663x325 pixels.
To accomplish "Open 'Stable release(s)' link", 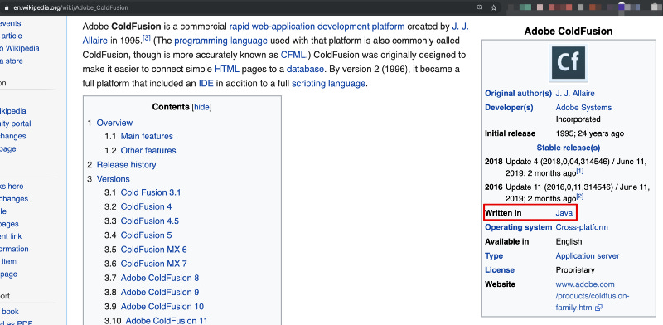I will click(569, 148).
